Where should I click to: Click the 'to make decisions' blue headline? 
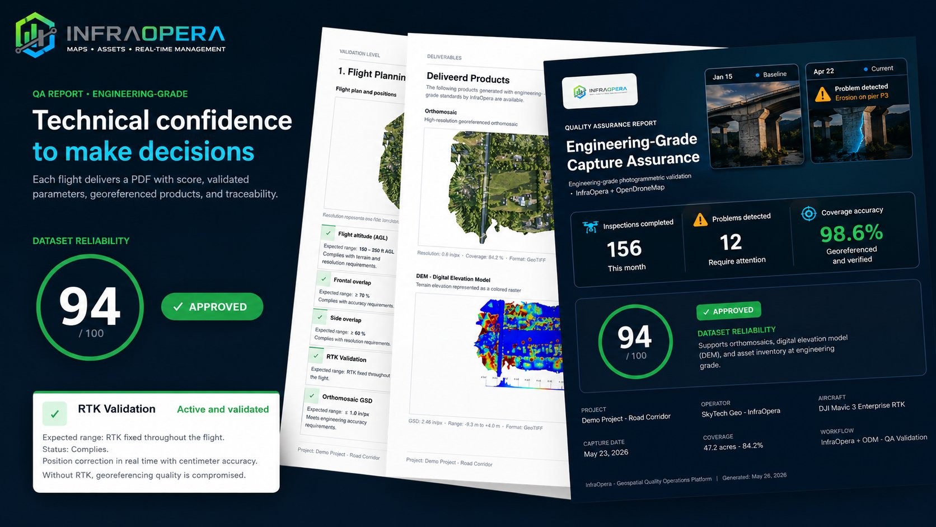(143, 152)
